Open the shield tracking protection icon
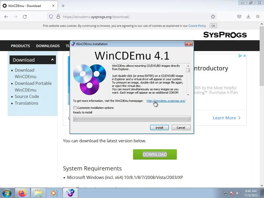Viewport: 264px width, 198px height. (51, 17)
